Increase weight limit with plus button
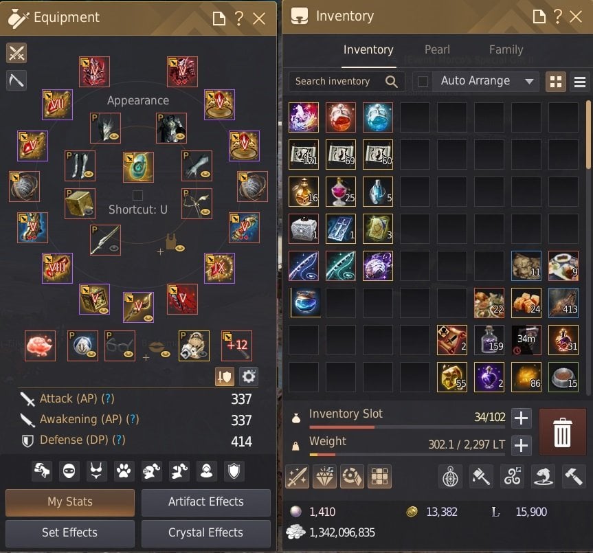Image resolution: width=593 pixels, height=553 pixels. pyautogui.click(x=521, y=445)
